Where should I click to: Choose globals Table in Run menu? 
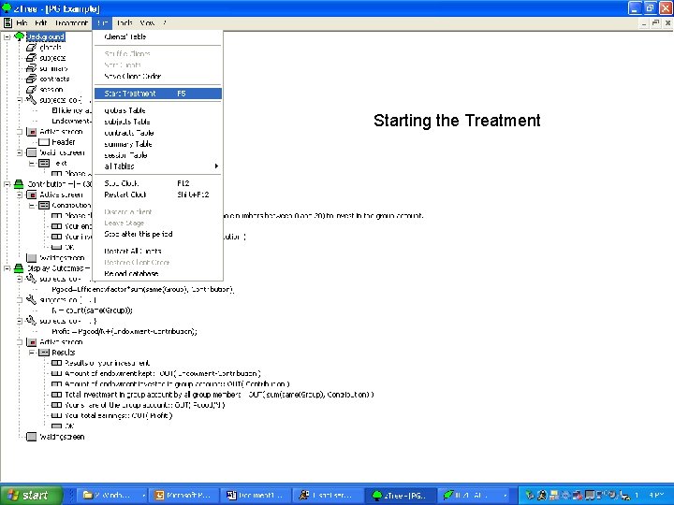coord(158,110)
